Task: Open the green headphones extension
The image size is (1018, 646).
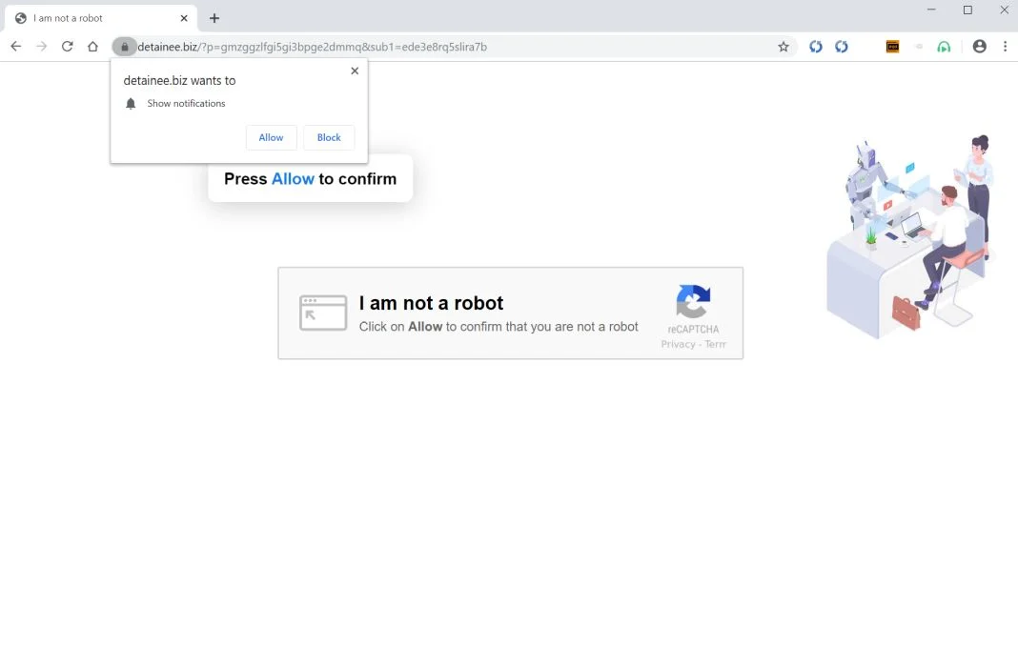Action: point(944,47)
